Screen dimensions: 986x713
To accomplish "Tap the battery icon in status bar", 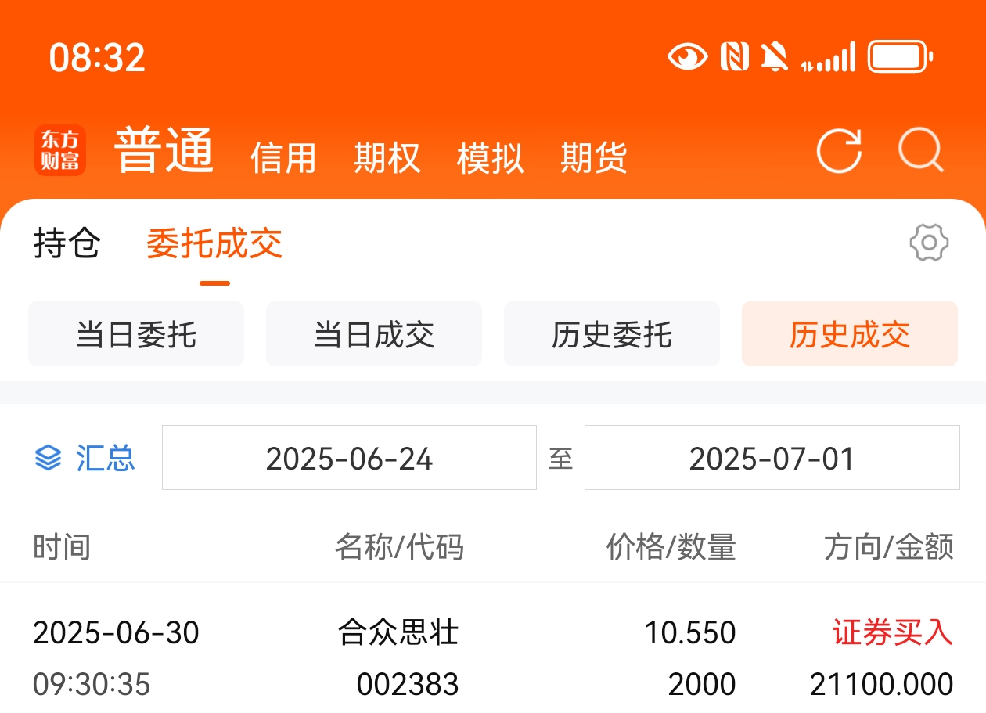I will (901, 57).
